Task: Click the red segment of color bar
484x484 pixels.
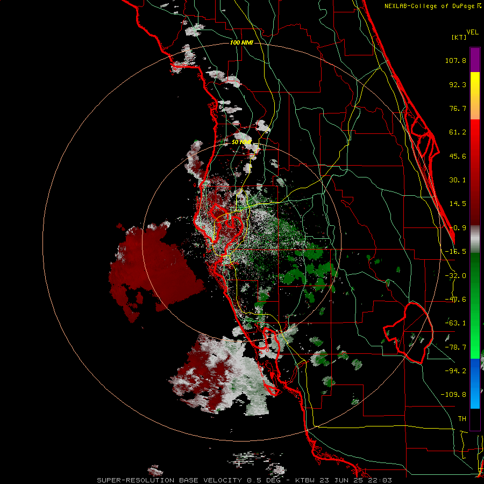Action: pyautogui.click(x=475, y=172)
